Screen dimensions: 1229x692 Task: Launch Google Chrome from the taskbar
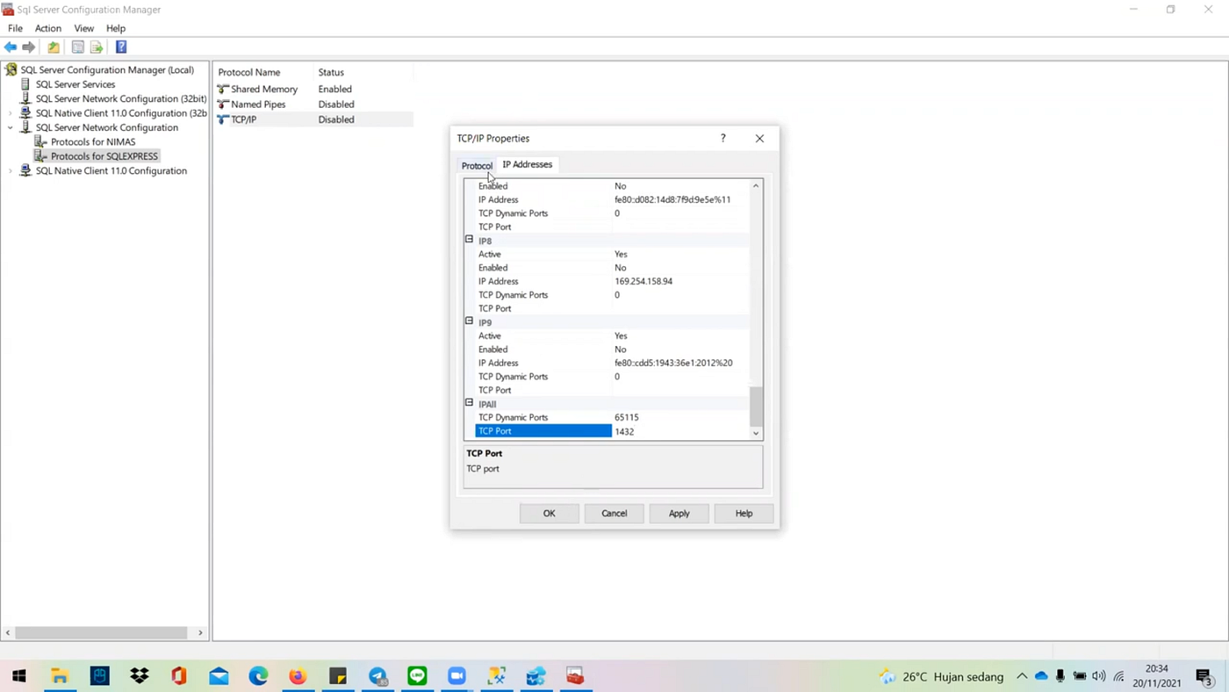[x=258, y=676]
